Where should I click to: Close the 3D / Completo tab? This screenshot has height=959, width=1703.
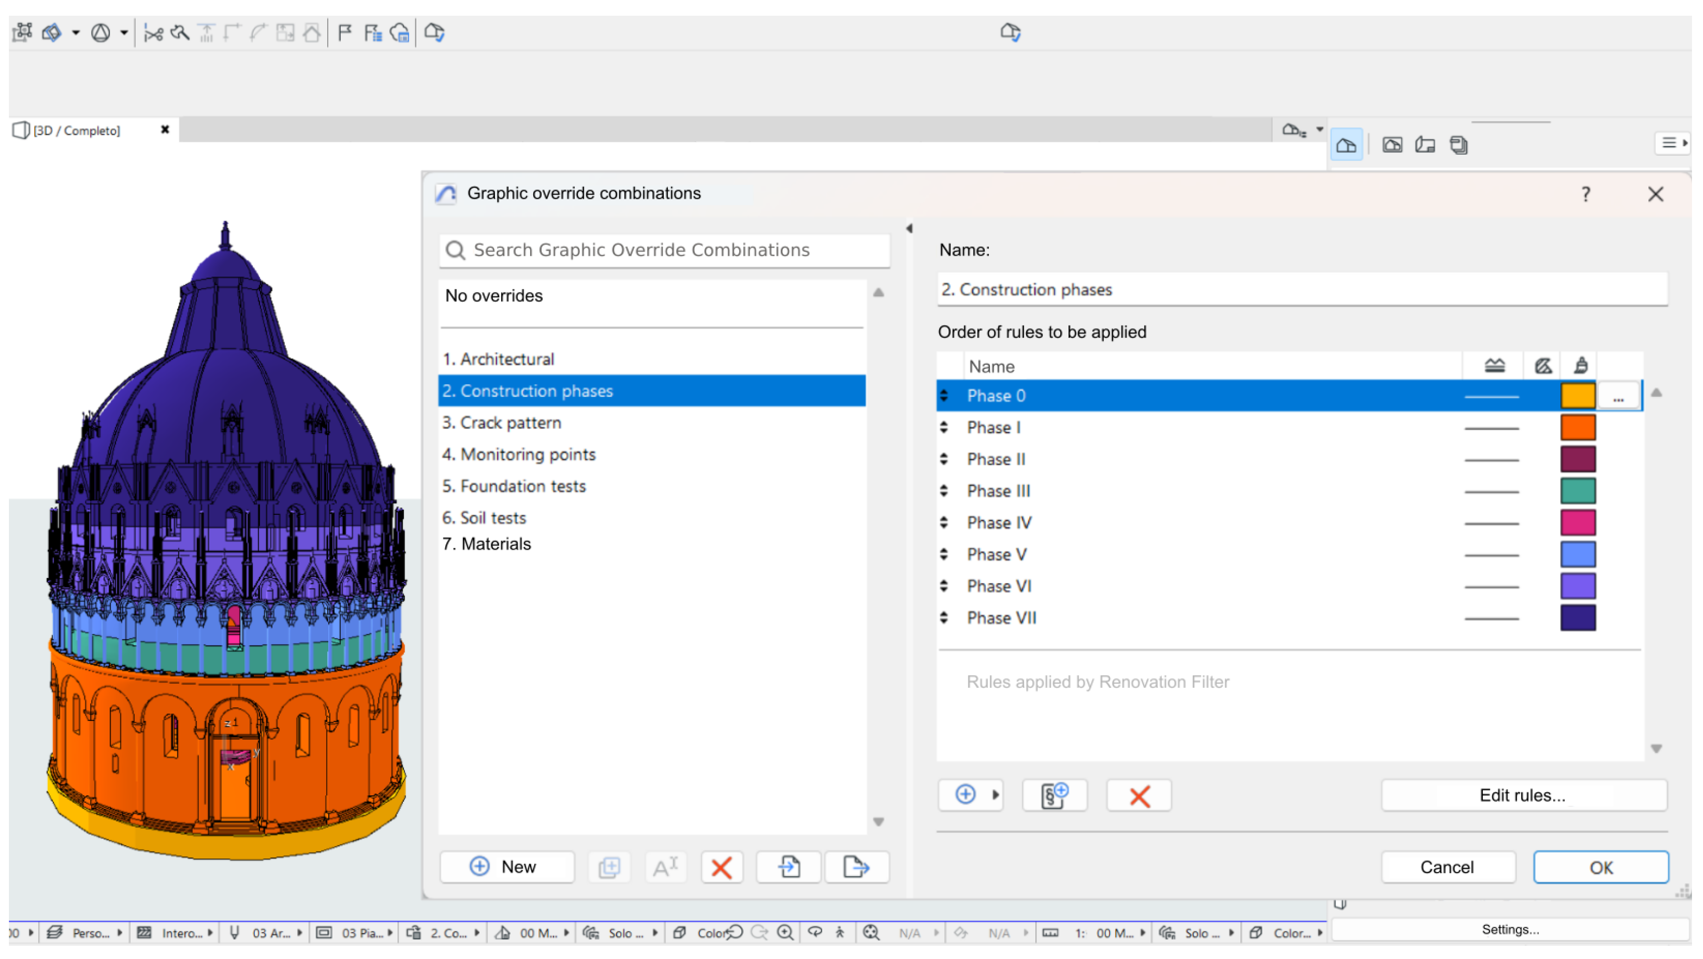click(x=165, y=130)
